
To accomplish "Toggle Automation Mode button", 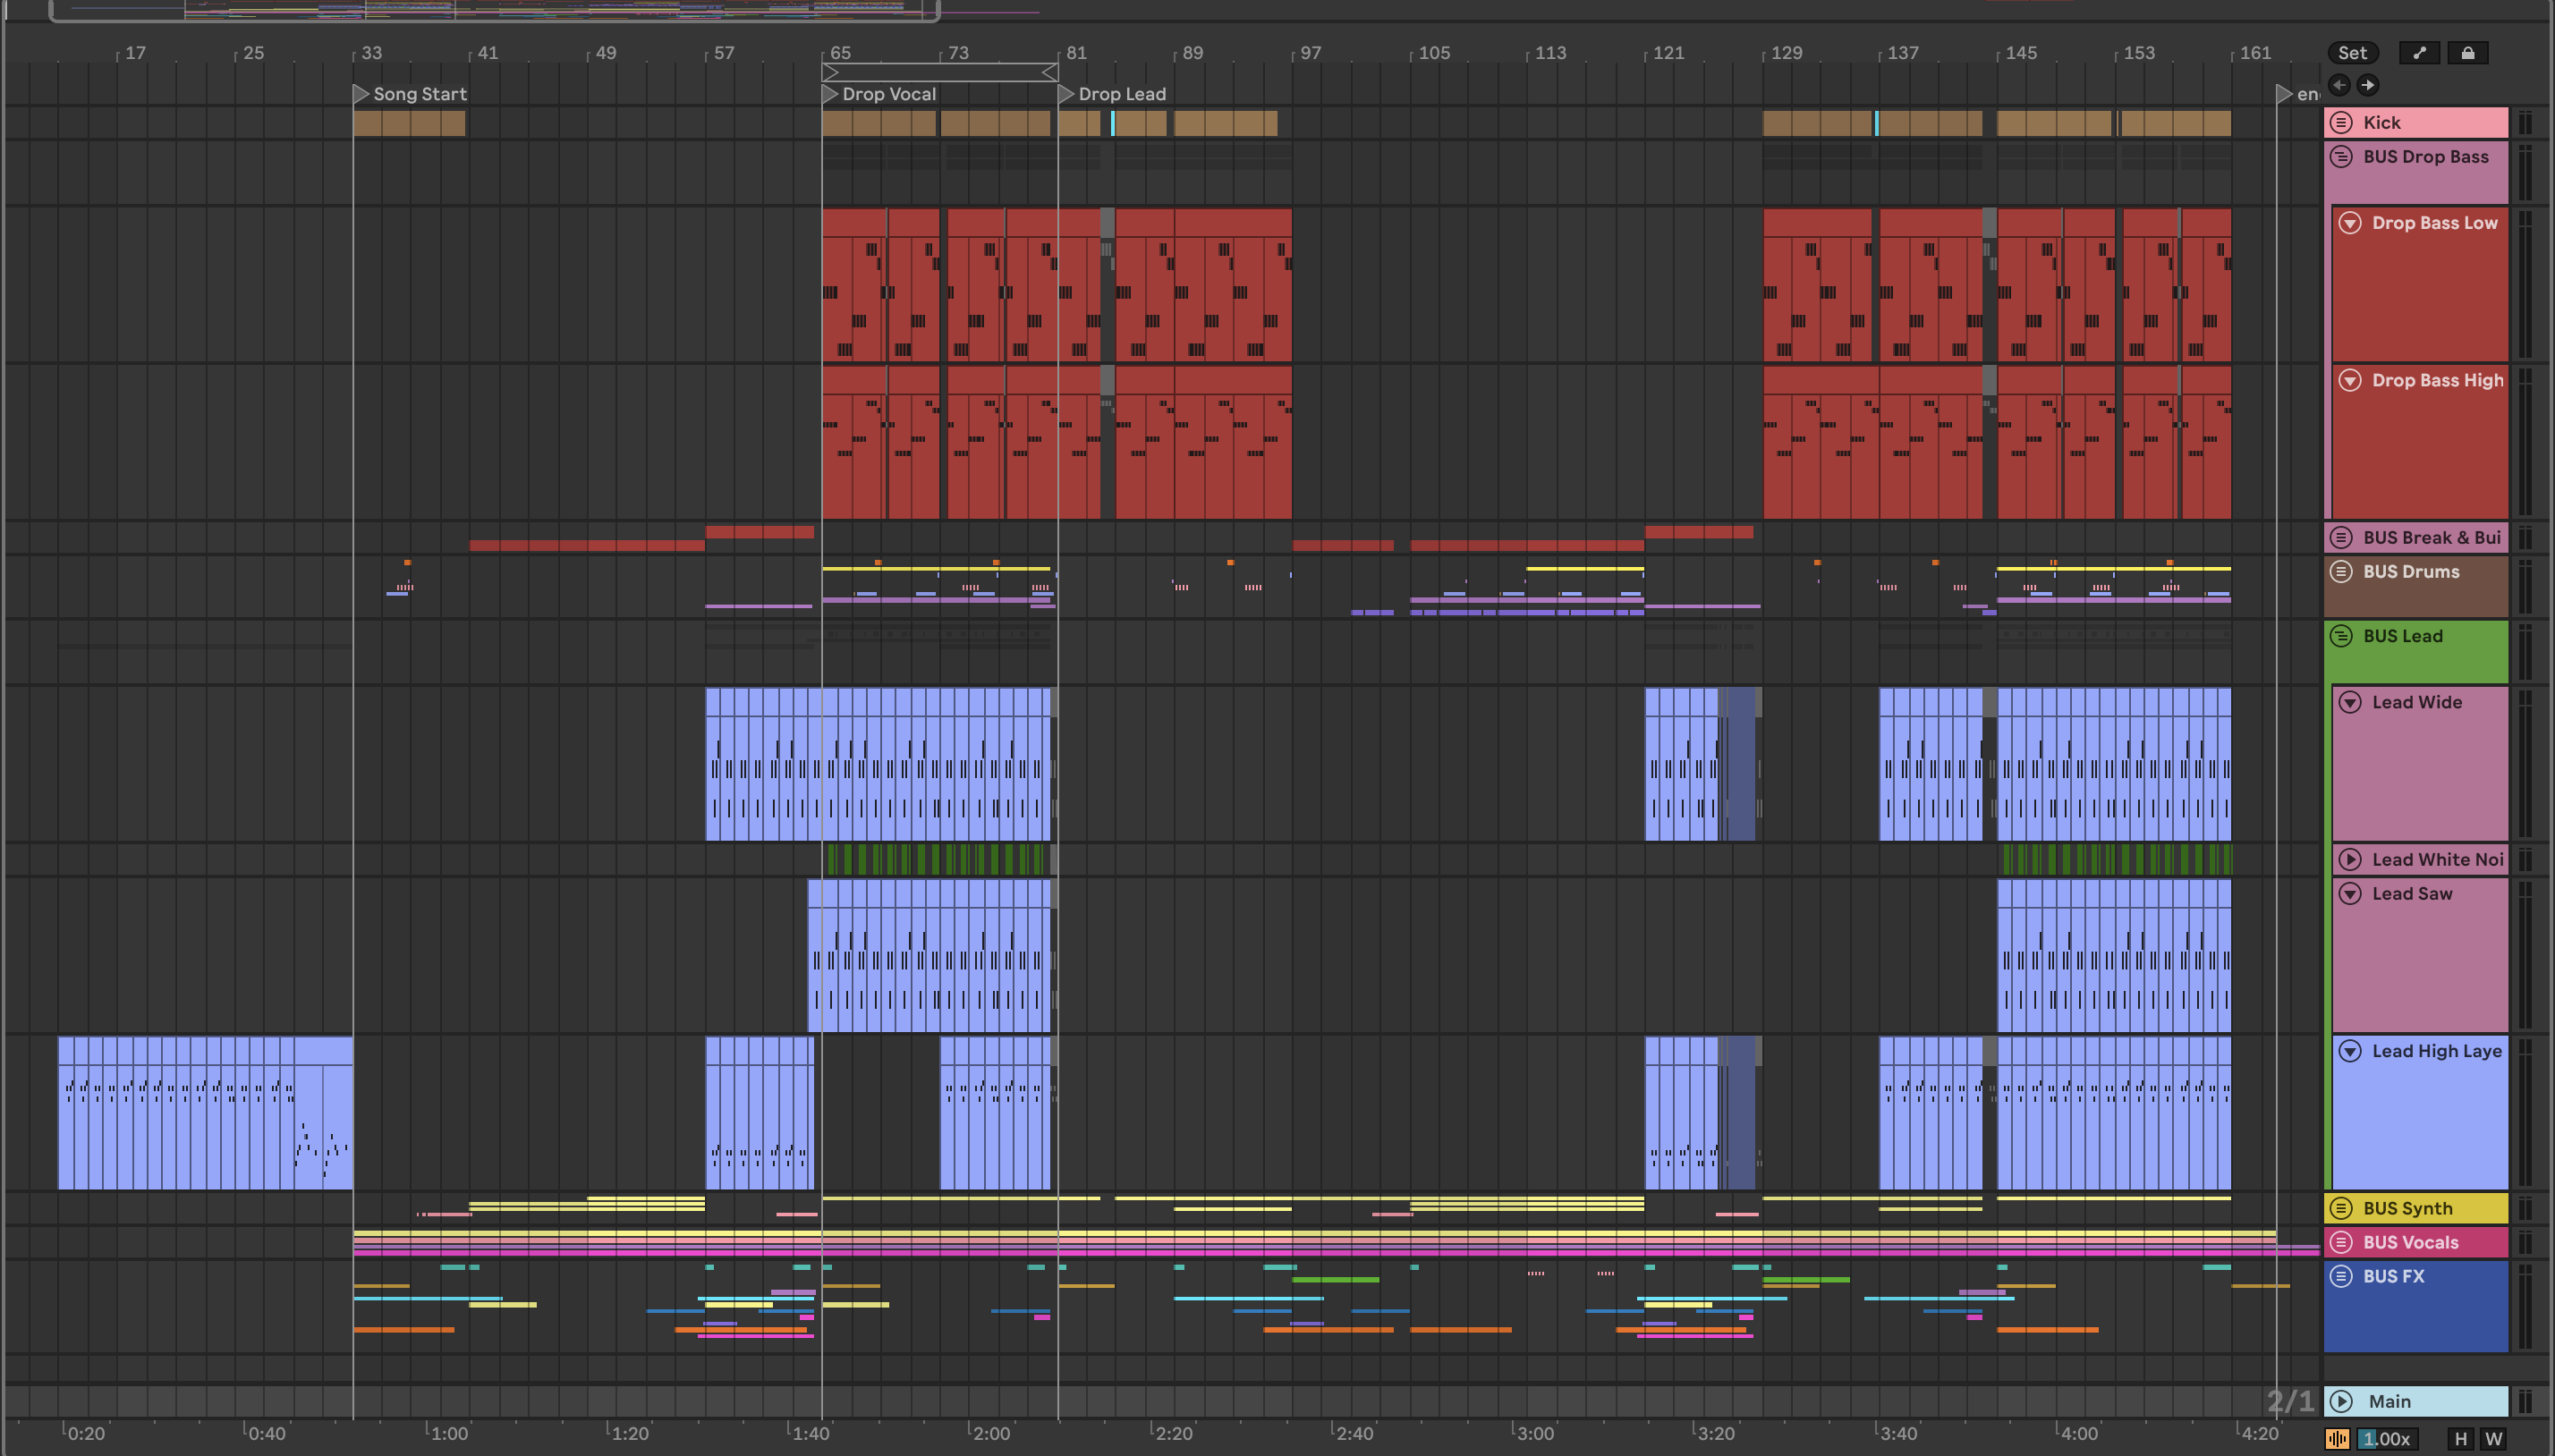I will tap(2419, 53).
